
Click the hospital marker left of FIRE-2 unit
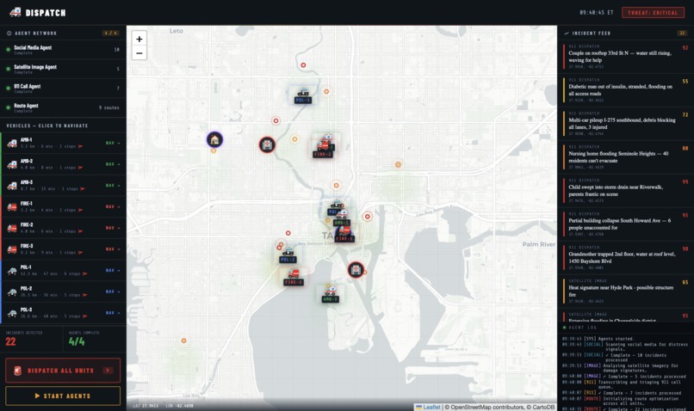click(267, 144)
